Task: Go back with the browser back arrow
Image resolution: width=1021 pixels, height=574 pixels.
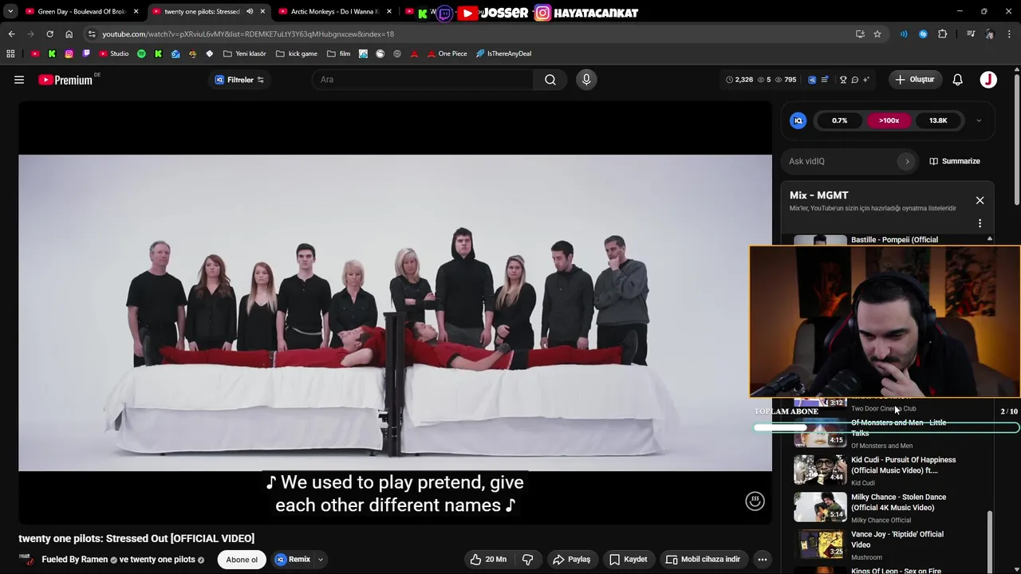Action: tap(11, 34)
